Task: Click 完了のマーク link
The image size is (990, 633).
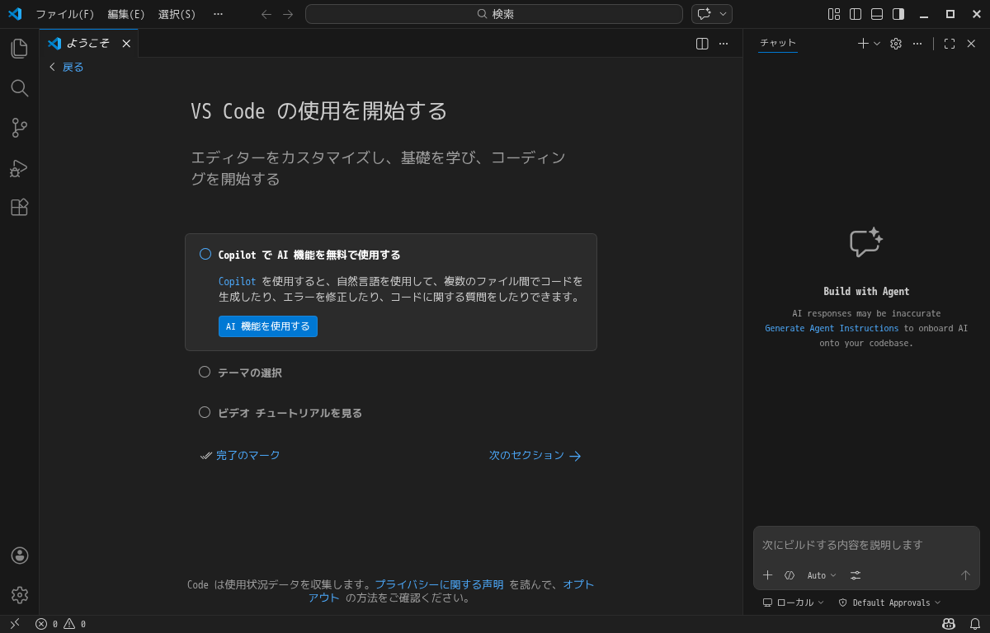Action: pyautogui.click(x=240, y=455)
